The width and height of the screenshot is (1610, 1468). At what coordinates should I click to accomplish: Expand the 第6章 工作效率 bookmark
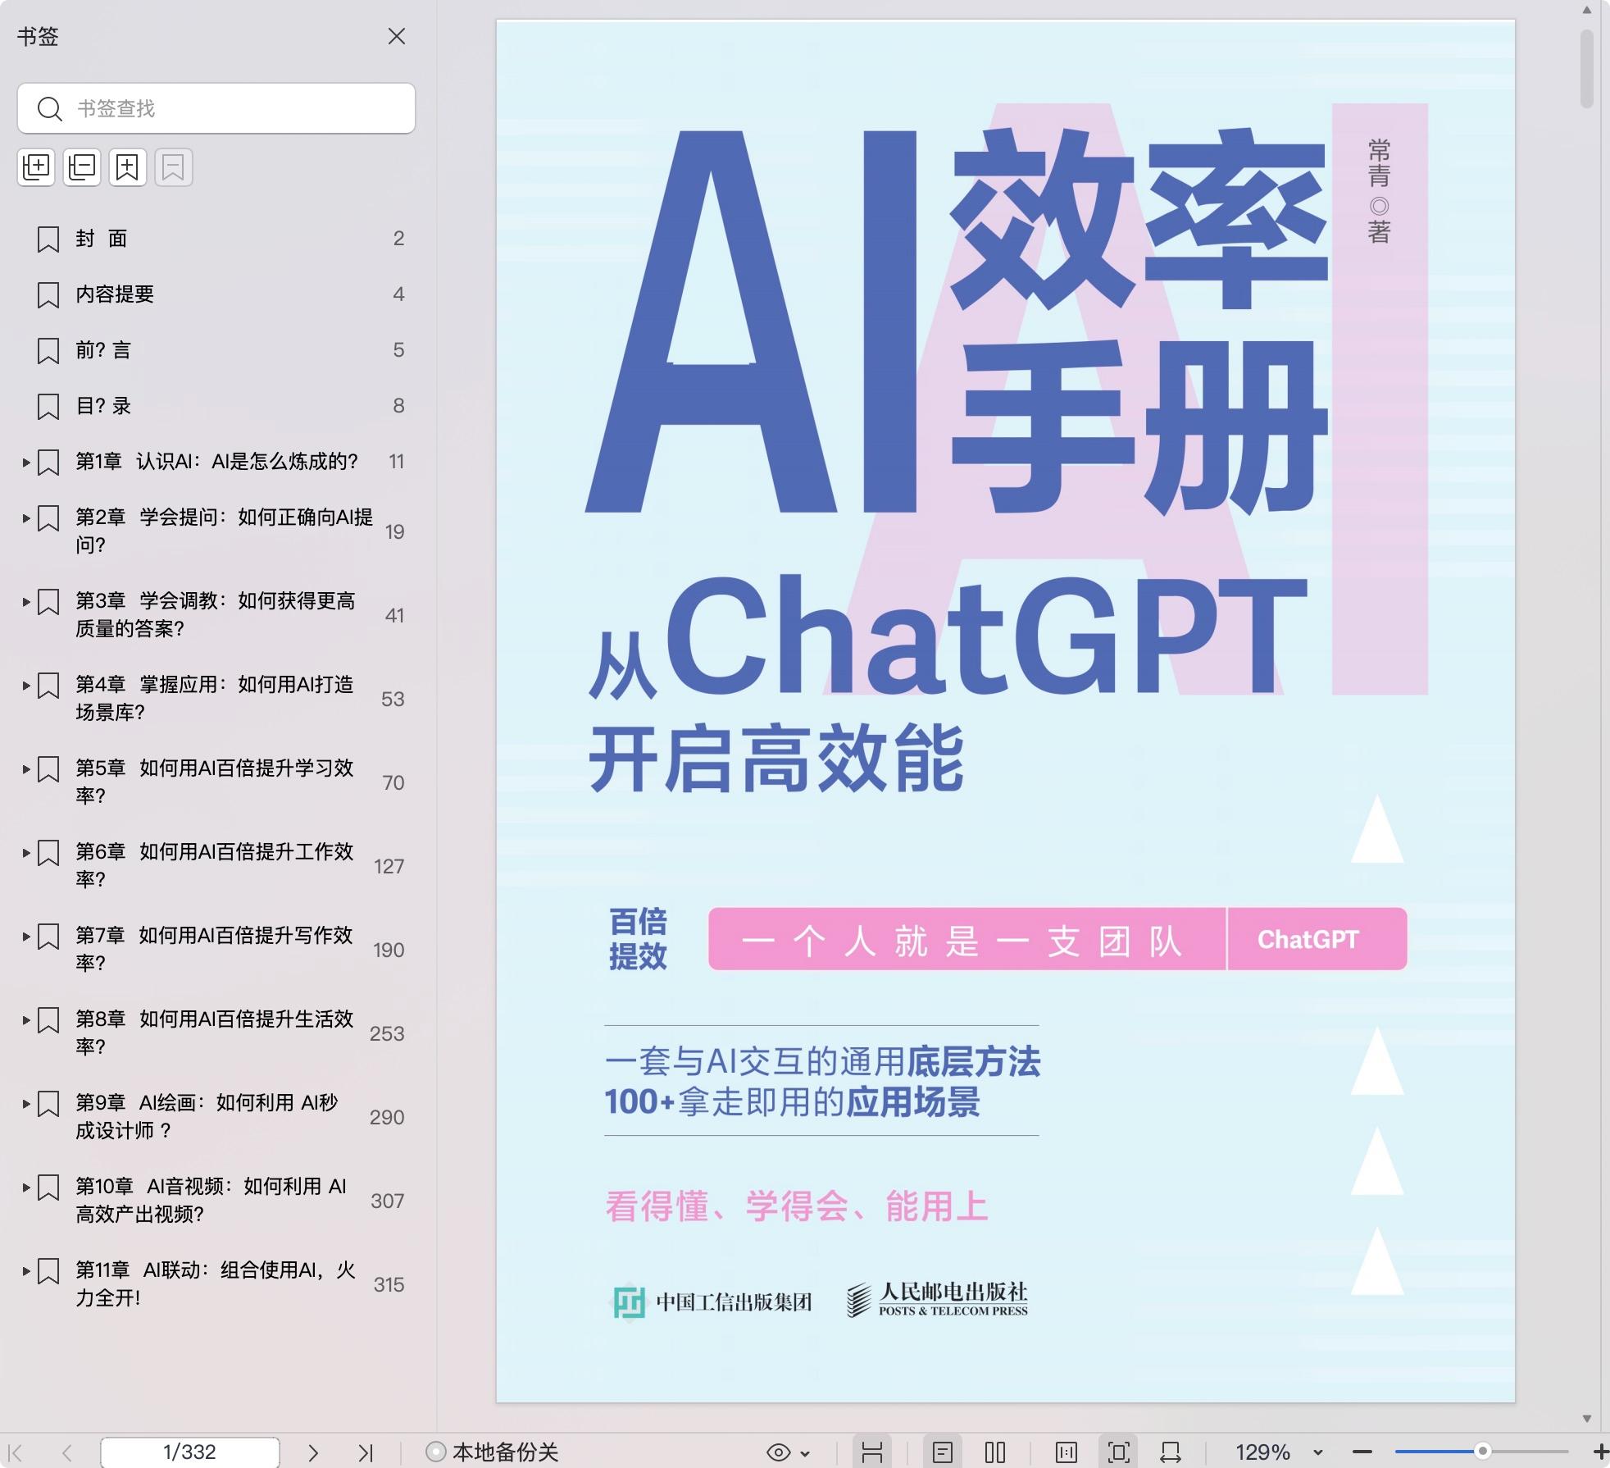(x=26, y=853)
